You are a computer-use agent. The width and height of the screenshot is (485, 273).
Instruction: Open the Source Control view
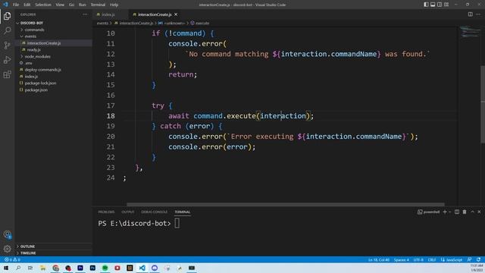[x=7, y=45]
